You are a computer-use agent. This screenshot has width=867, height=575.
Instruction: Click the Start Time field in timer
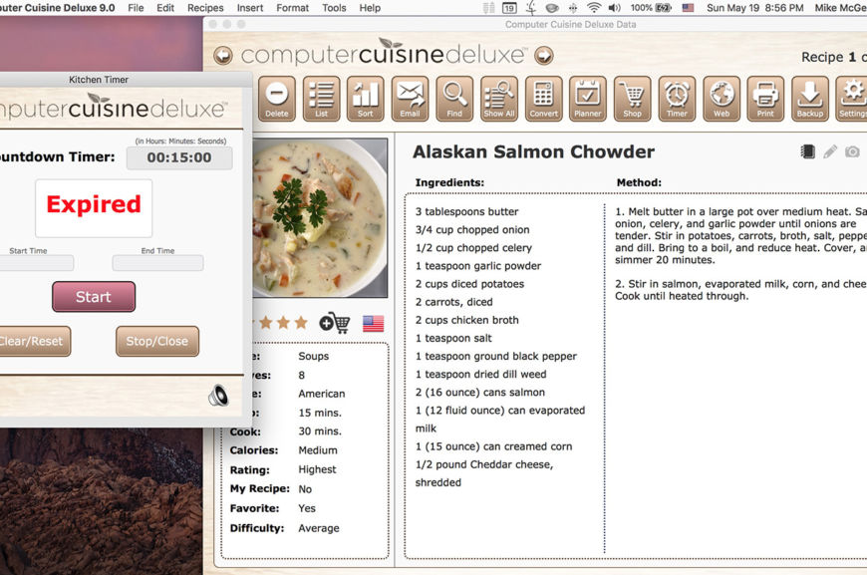click(x=37, y=263)
